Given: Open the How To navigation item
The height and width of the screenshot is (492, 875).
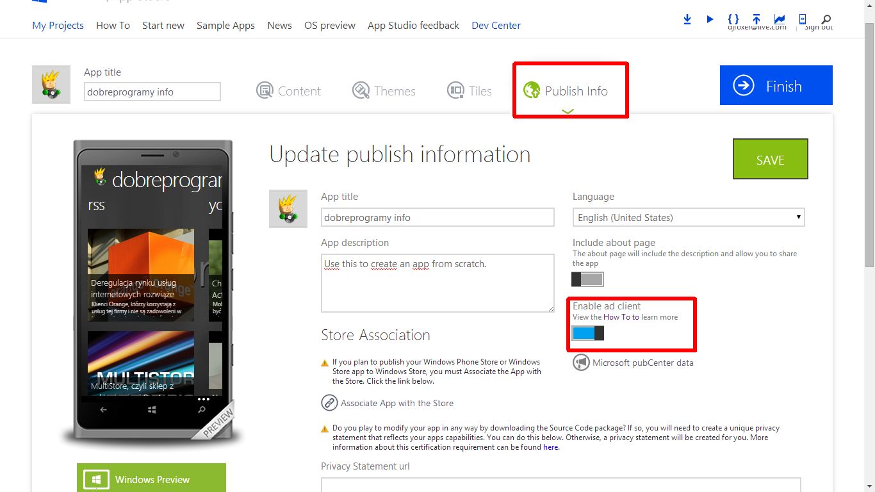Looking at the screenshot, I should [113, 26].
